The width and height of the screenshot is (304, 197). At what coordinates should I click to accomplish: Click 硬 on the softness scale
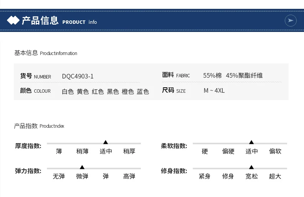pyautogui.click(x=205, y=151)
